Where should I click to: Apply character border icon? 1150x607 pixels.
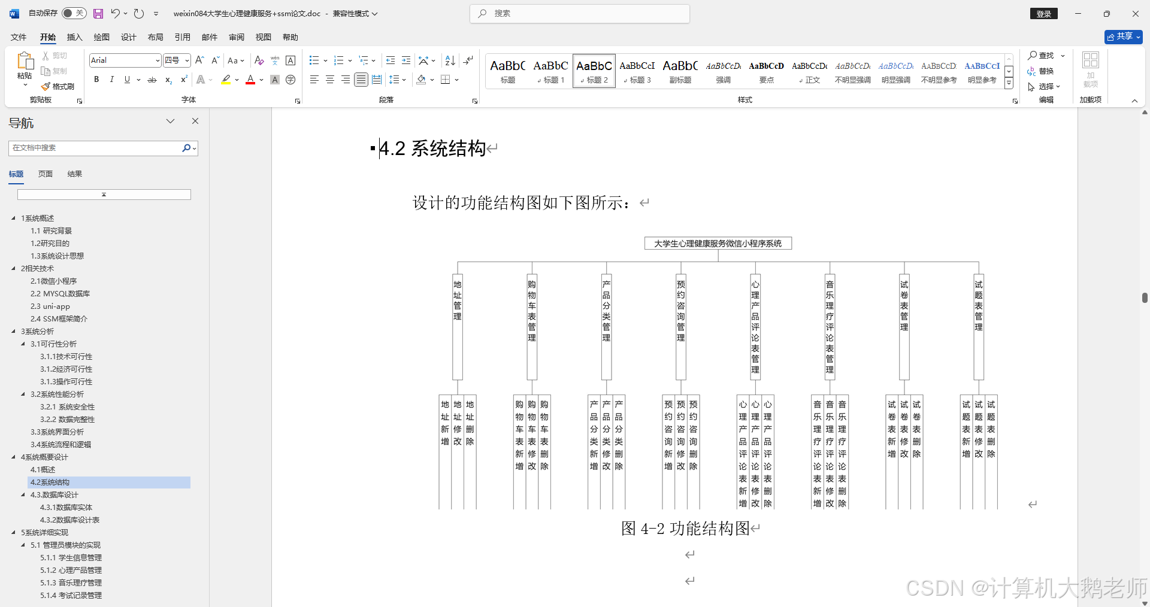click(290, 60)
